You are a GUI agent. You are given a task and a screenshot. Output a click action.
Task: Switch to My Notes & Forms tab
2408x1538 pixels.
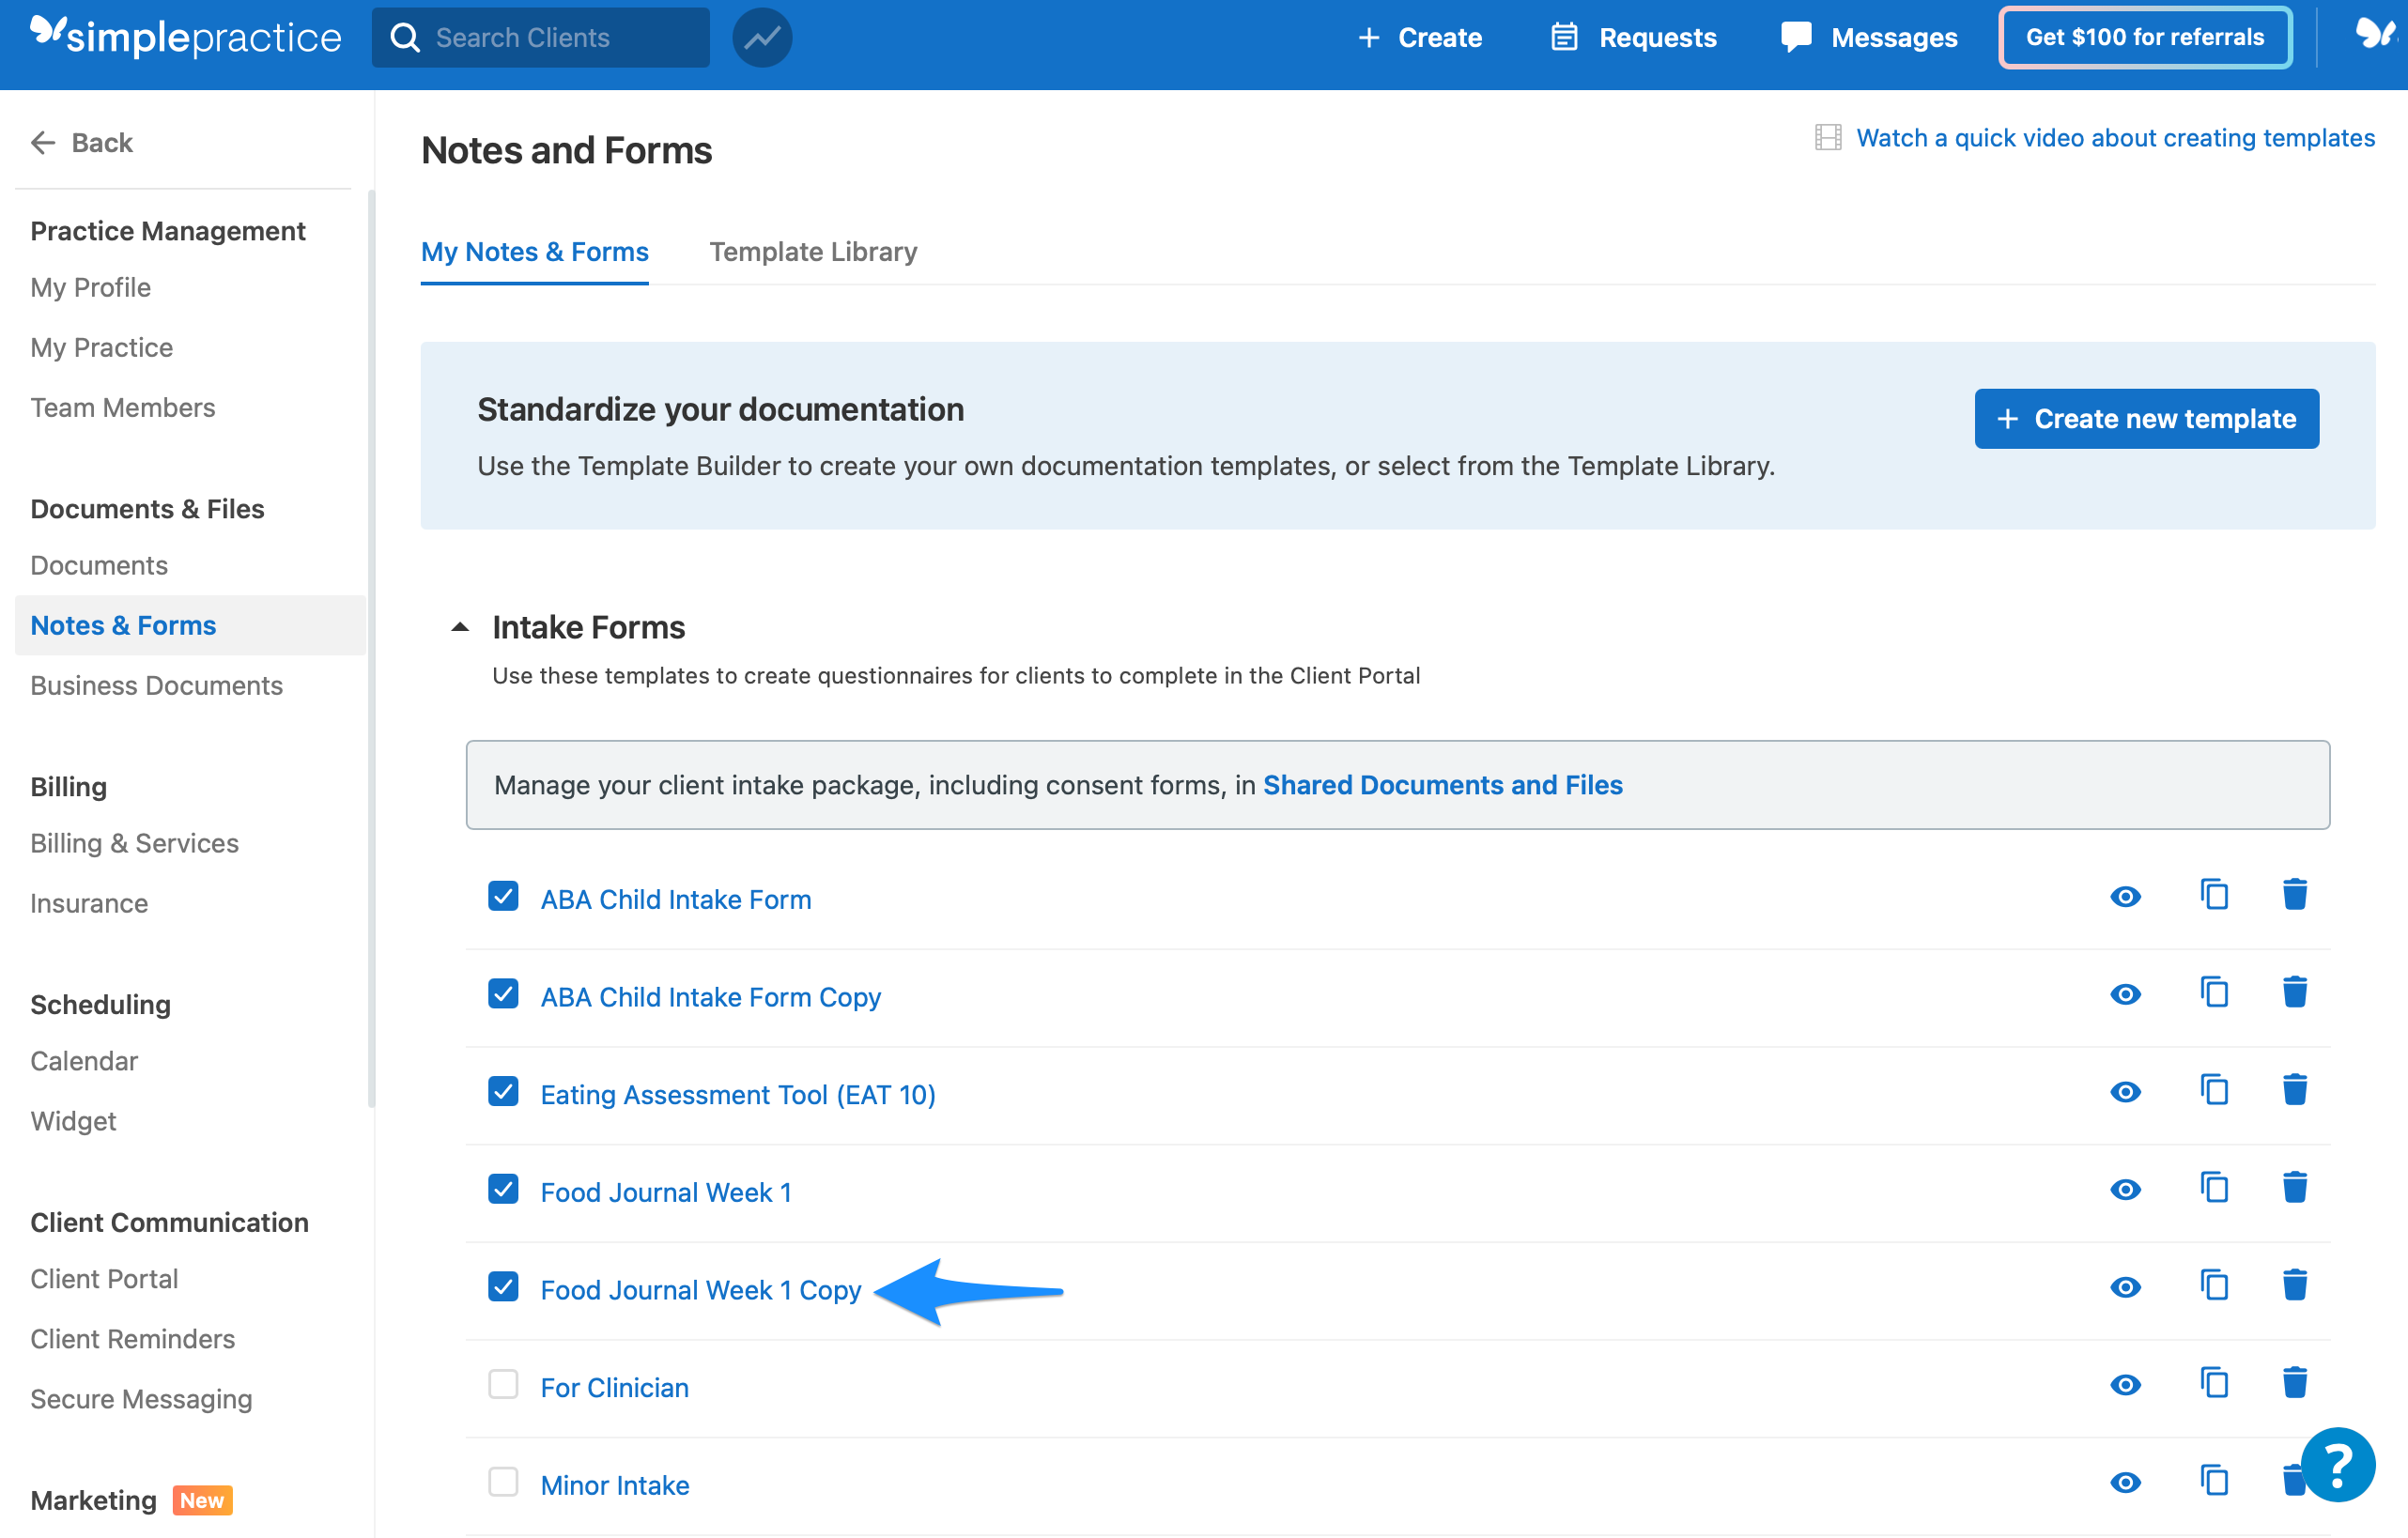click(x=535, y=252)
